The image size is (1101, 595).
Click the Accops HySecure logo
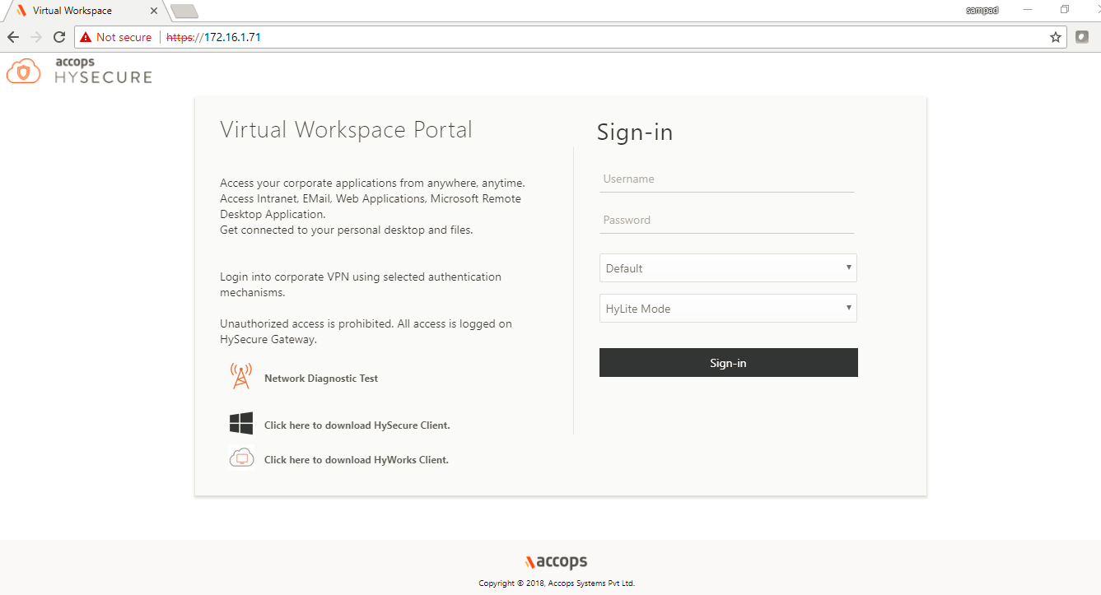coord(79,71)
